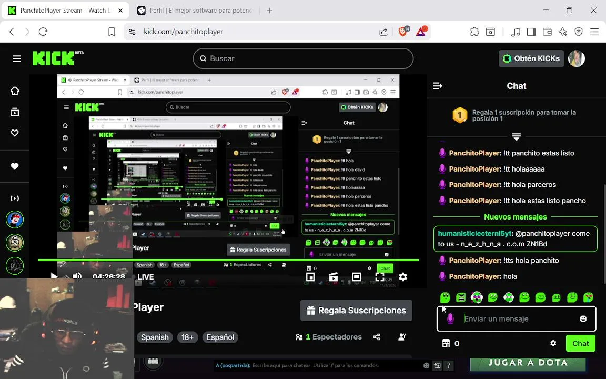The height and width of the screenshot is (379, 606).
Task: Close the PanchitoPlayer Stream tab
Action: [x=120, y=11]
